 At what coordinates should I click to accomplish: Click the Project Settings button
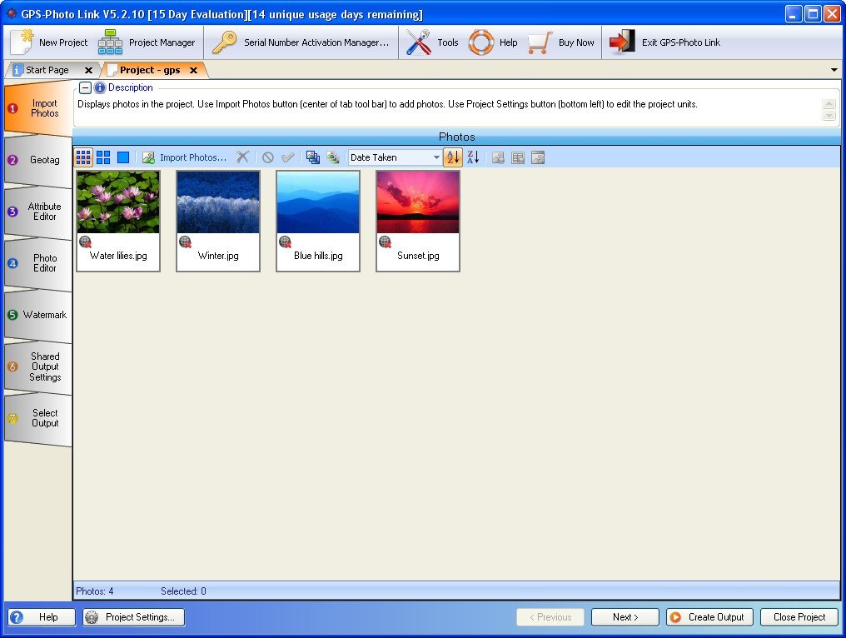point(133,617)
